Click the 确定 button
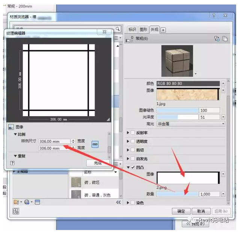This screenshot has width=238, height=233. (x=181, y=211)
